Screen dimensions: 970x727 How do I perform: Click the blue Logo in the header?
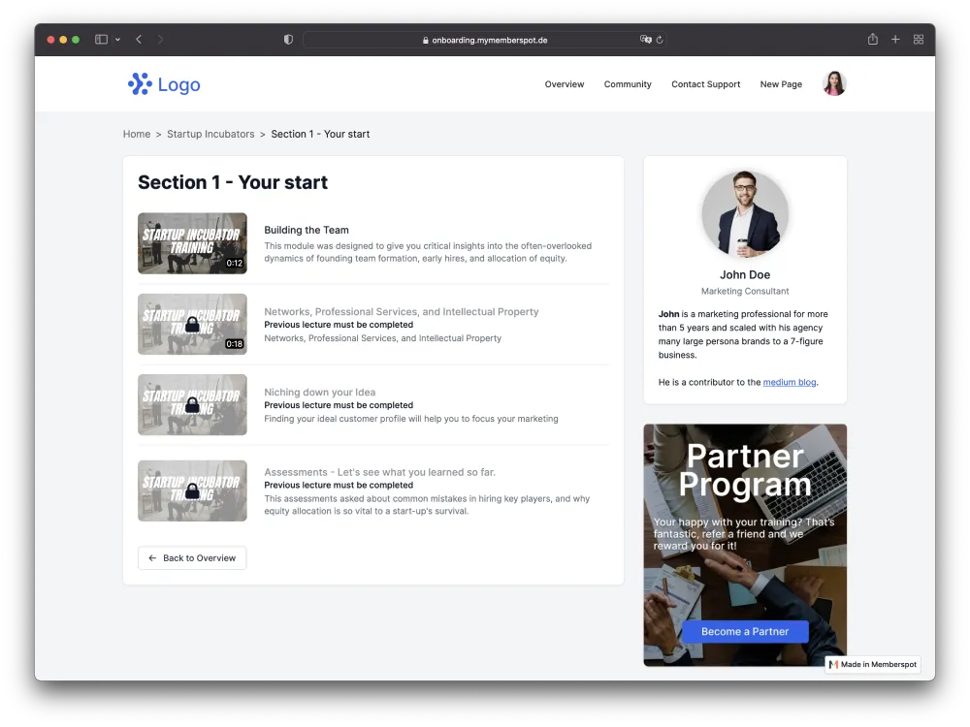click(164, 84)
